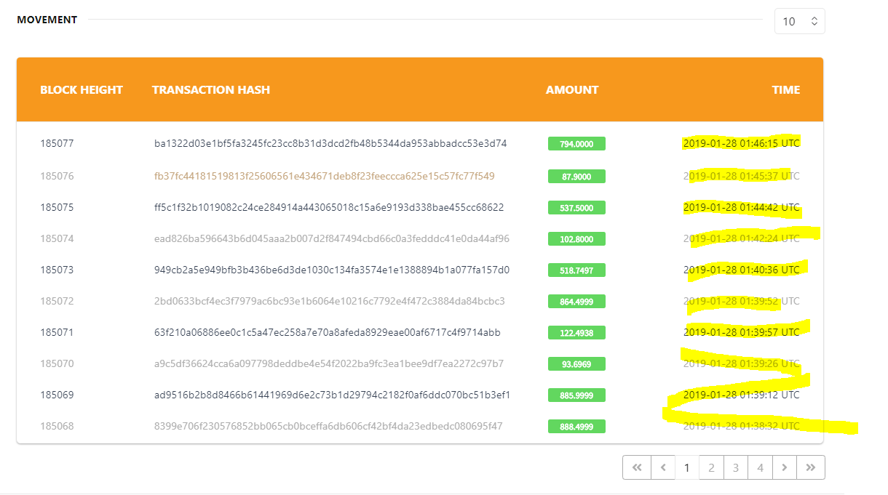Select timestamp 2019-01-28 01:44:42 UTC
This screenshot has height=495, width=888.
coord(742,207)
